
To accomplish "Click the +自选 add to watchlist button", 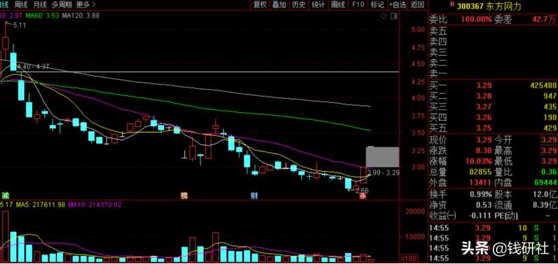I will [397, 5].
